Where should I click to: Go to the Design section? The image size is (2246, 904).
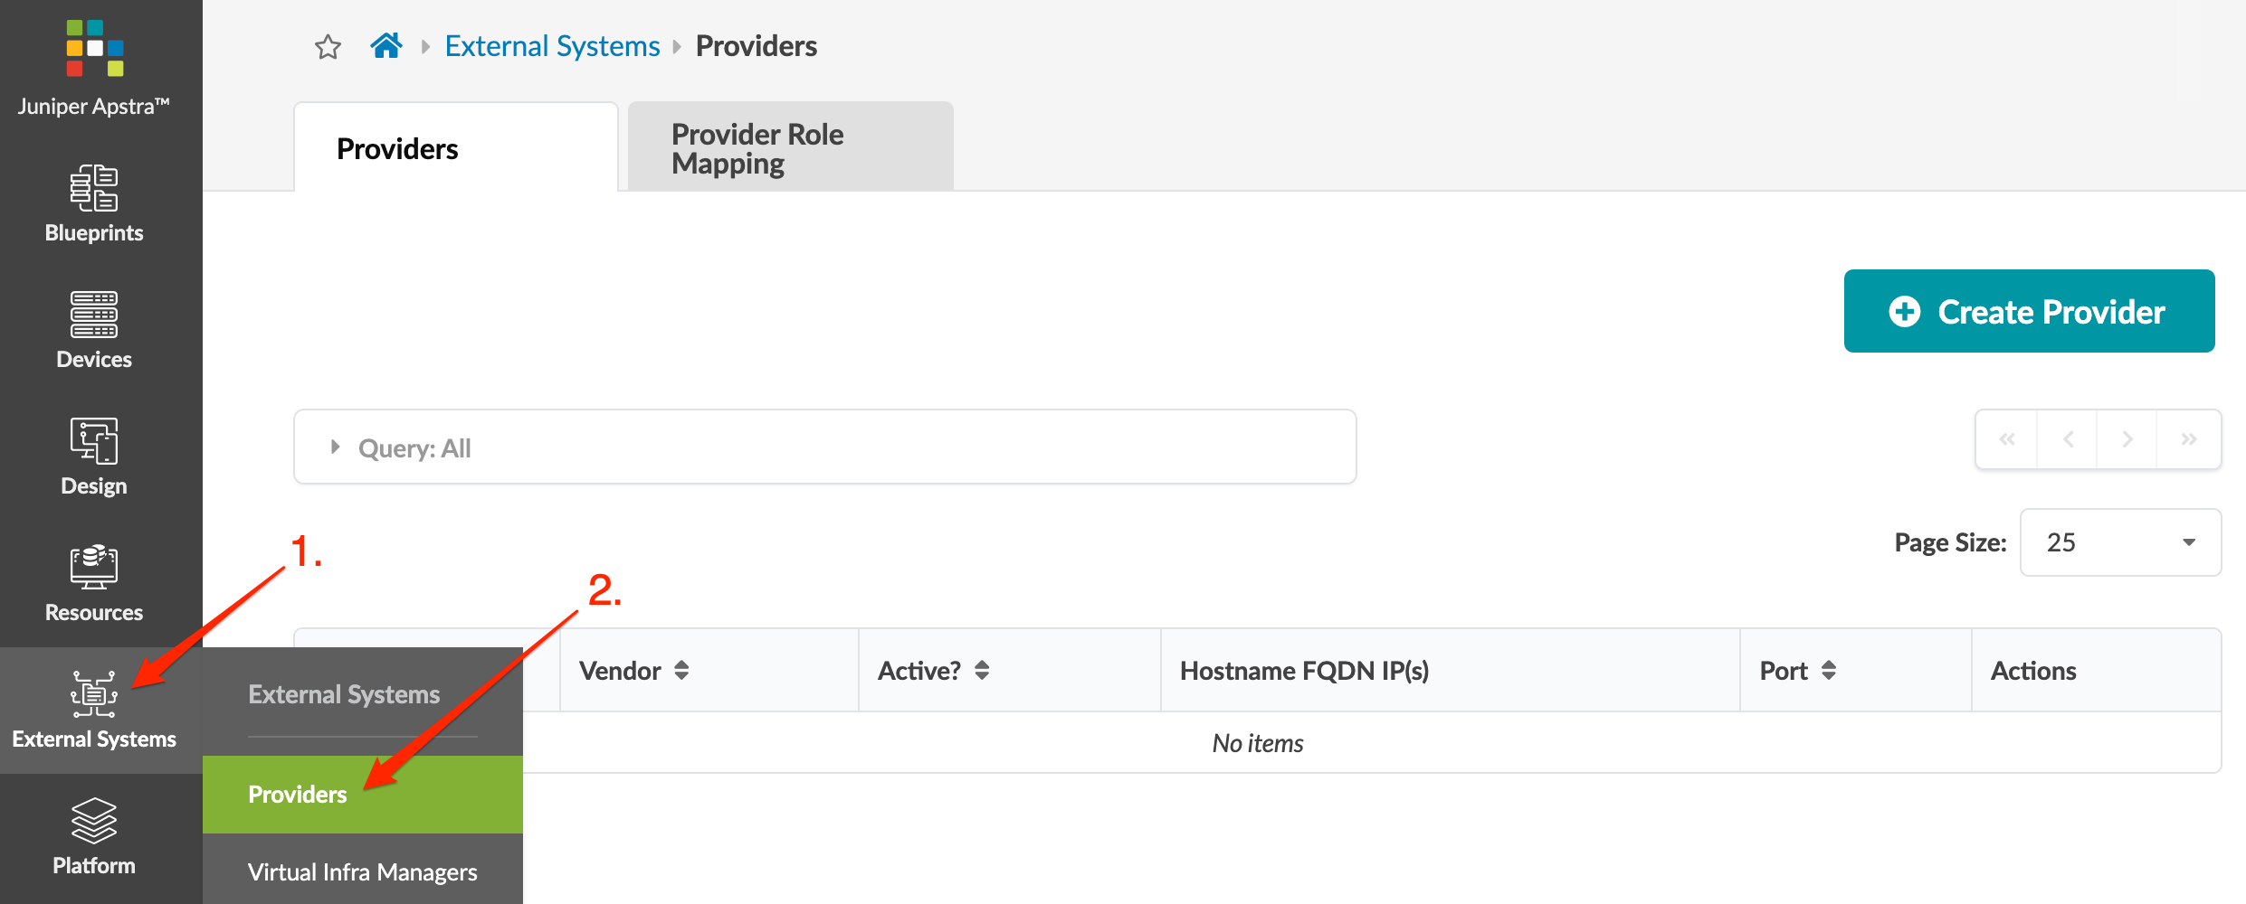coord(94,457)
